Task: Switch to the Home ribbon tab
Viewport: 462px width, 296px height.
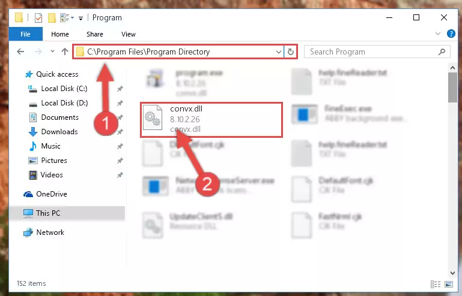Action: 60,34
